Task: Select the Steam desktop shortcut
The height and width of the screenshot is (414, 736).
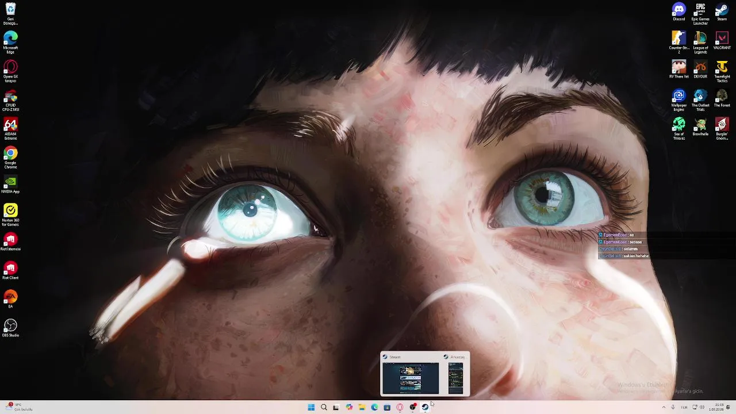Action: click(722, 12)
